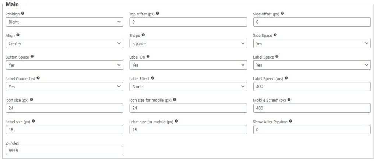Screen dimensions: 377x161
Task: Click the Label Effect help icon
Action: [x=152, y=78]
